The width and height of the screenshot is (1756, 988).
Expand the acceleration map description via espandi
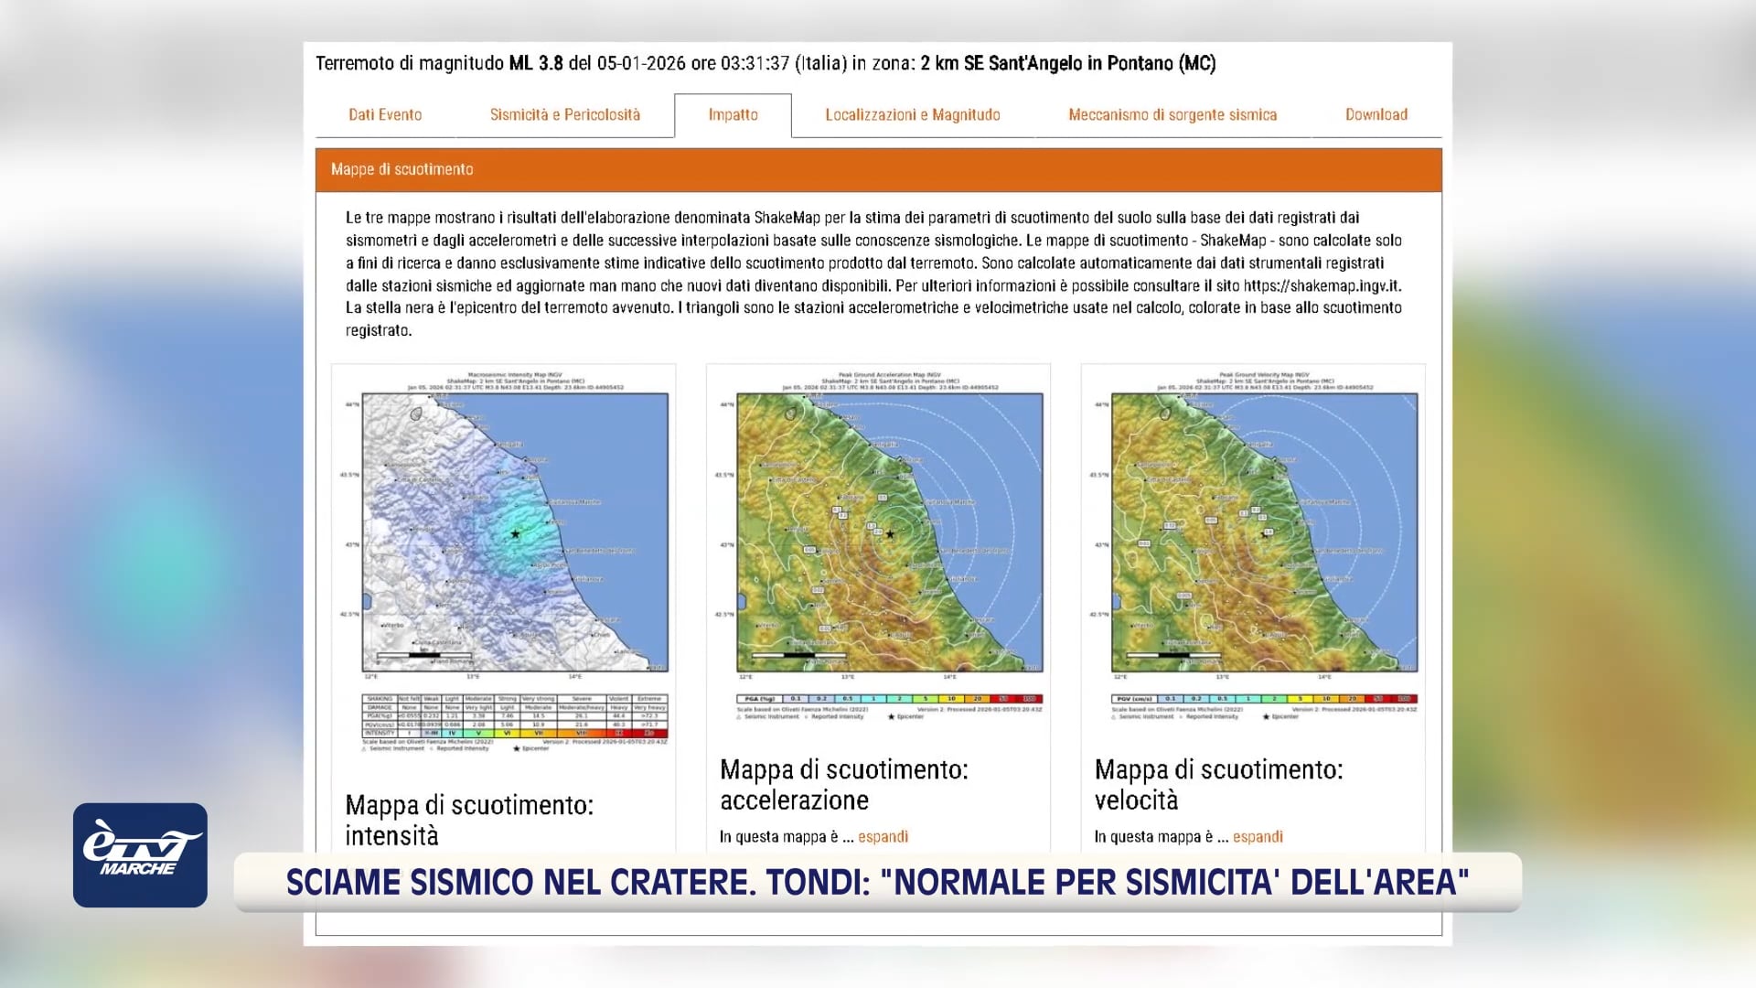(x=883, y=836)
